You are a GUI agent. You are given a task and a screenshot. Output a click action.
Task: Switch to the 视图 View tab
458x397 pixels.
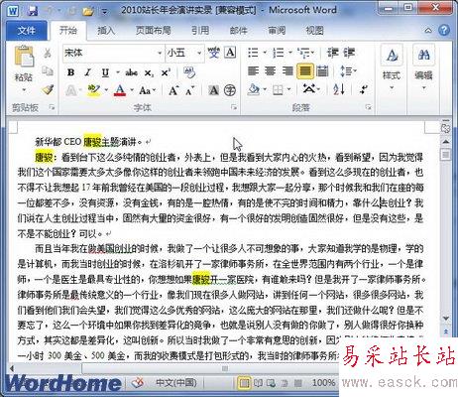click(x=314, y=31)
